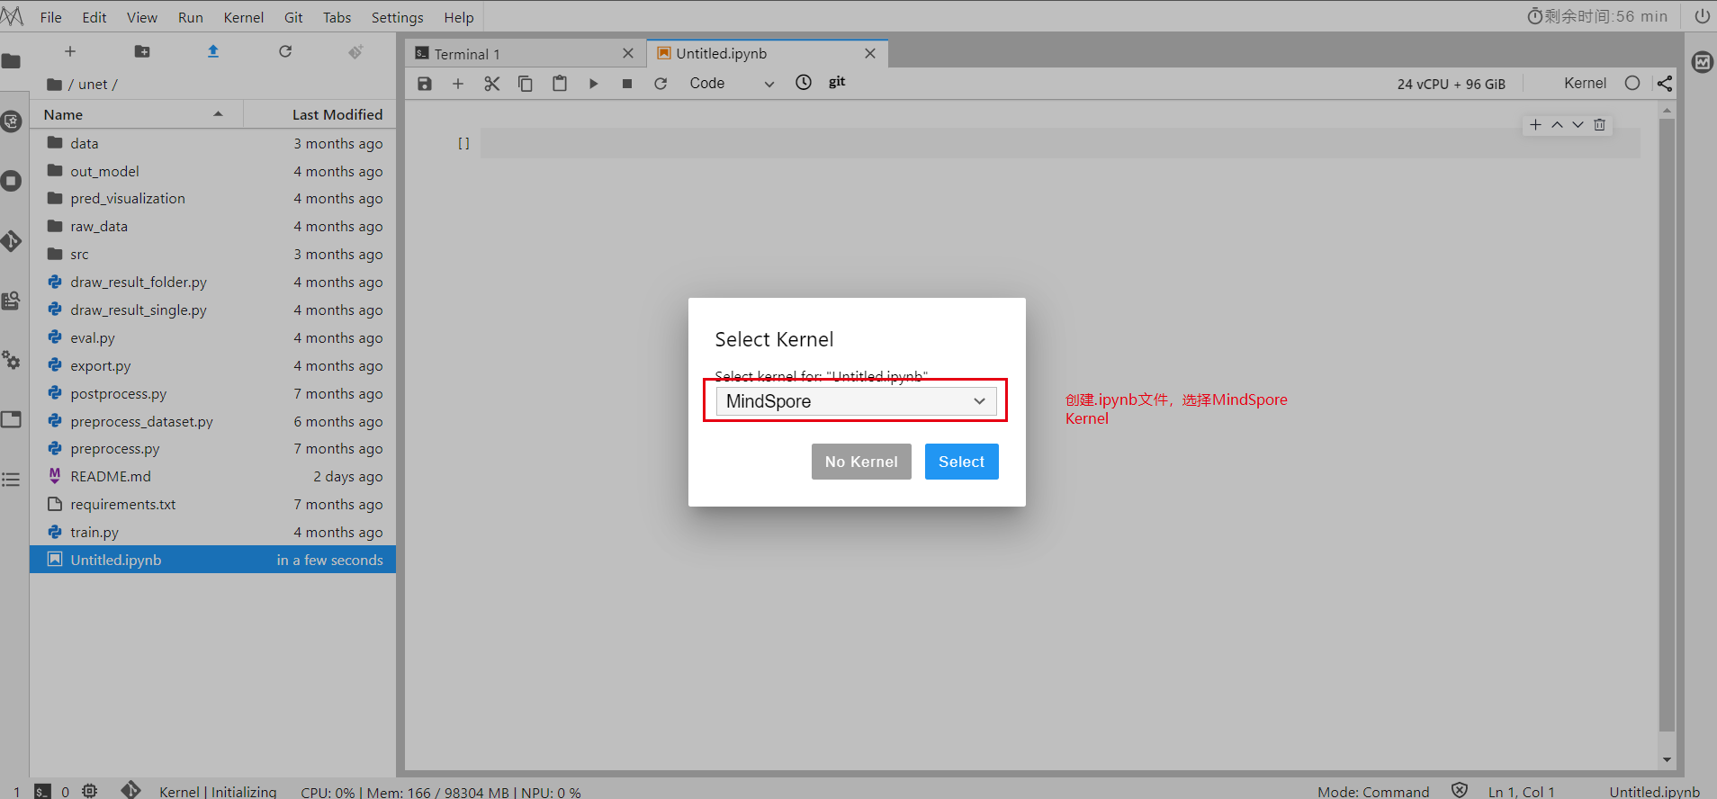Select the pred_visualization folder

pos(212,198)
